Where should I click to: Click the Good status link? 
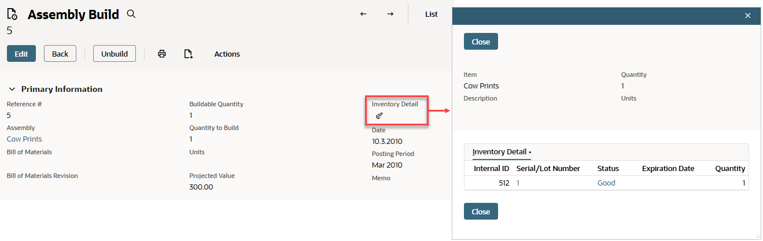click(606, 183)
